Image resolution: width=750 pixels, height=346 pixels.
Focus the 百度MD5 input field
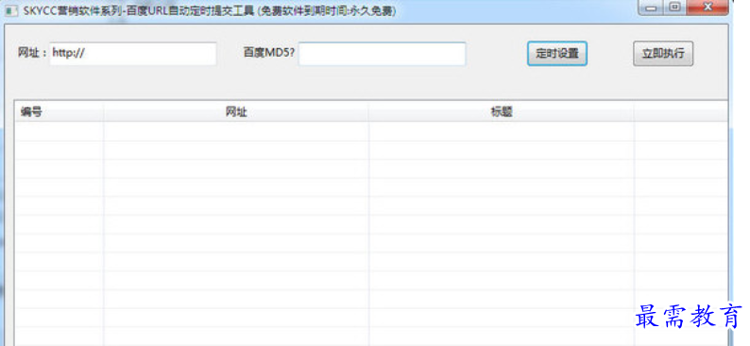pyautogui.click(x=383, y=54)
